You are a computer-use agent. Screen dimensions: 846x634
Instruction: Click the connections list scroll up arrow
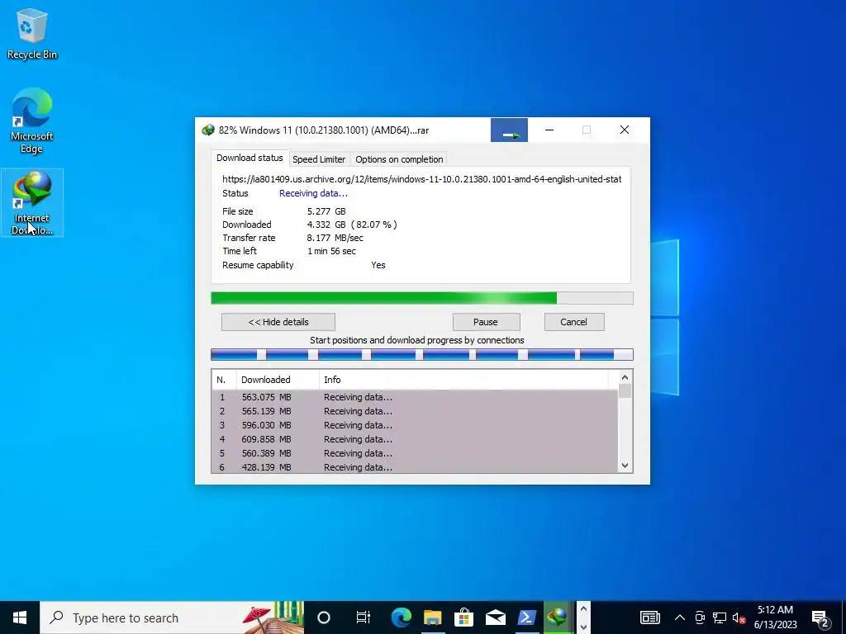point(625,377)
